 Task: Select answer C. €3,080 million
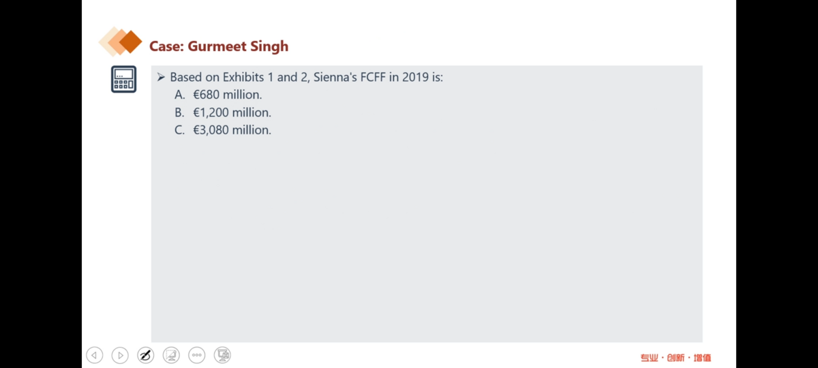(223, 130)
